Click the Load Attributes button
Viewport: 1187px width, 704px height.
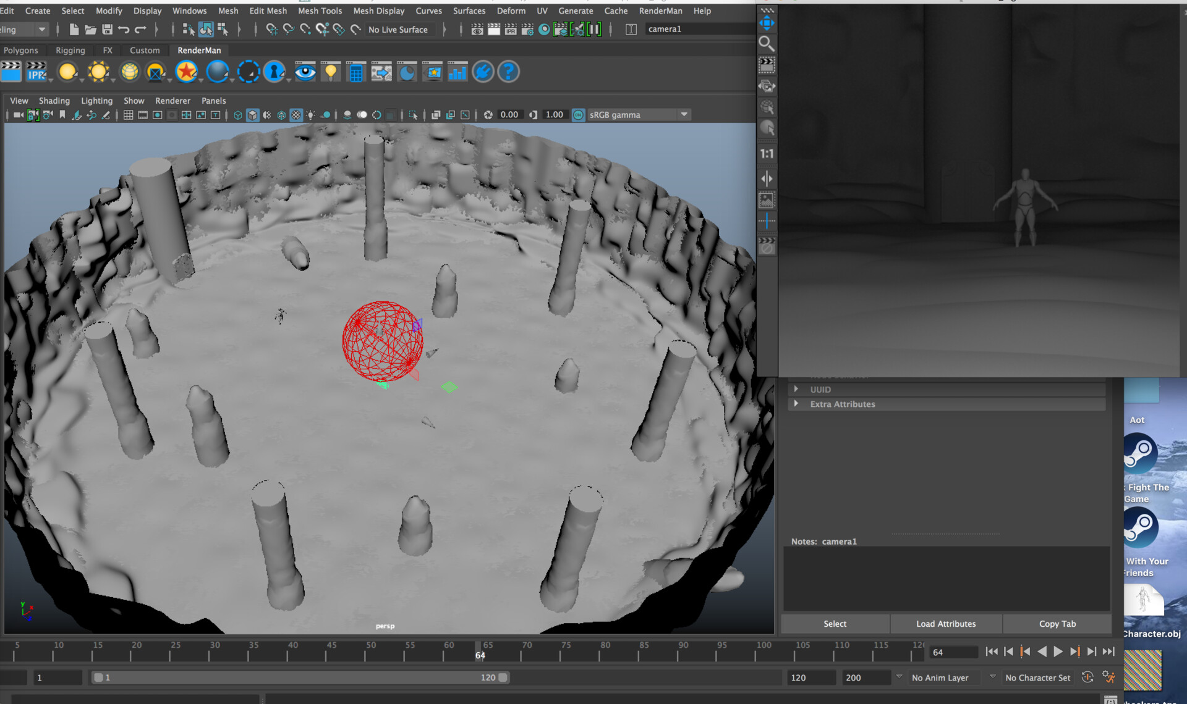[946, 624]
